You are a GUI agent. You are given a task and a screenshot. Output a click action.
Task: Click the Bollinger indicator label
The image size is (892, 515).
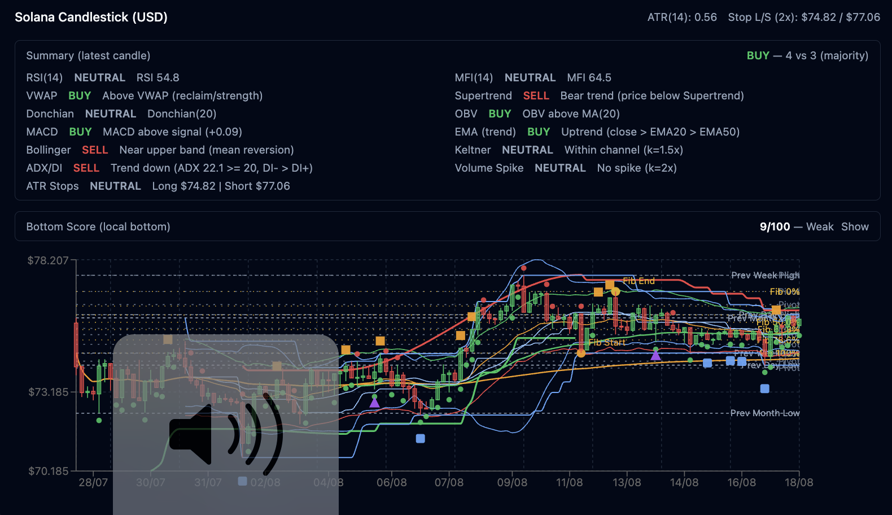[x=49, y=150]
